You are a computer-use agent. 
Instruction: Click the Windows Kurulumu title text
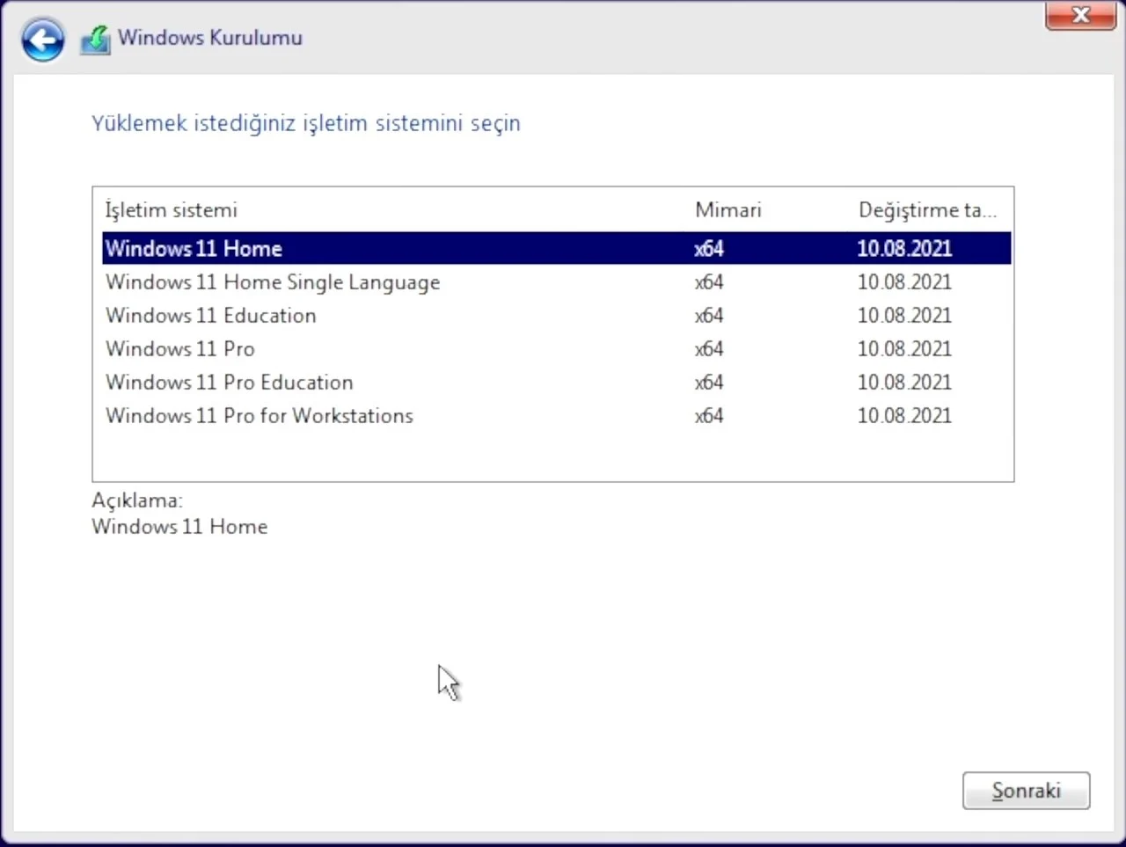click(x=210, y=38)
